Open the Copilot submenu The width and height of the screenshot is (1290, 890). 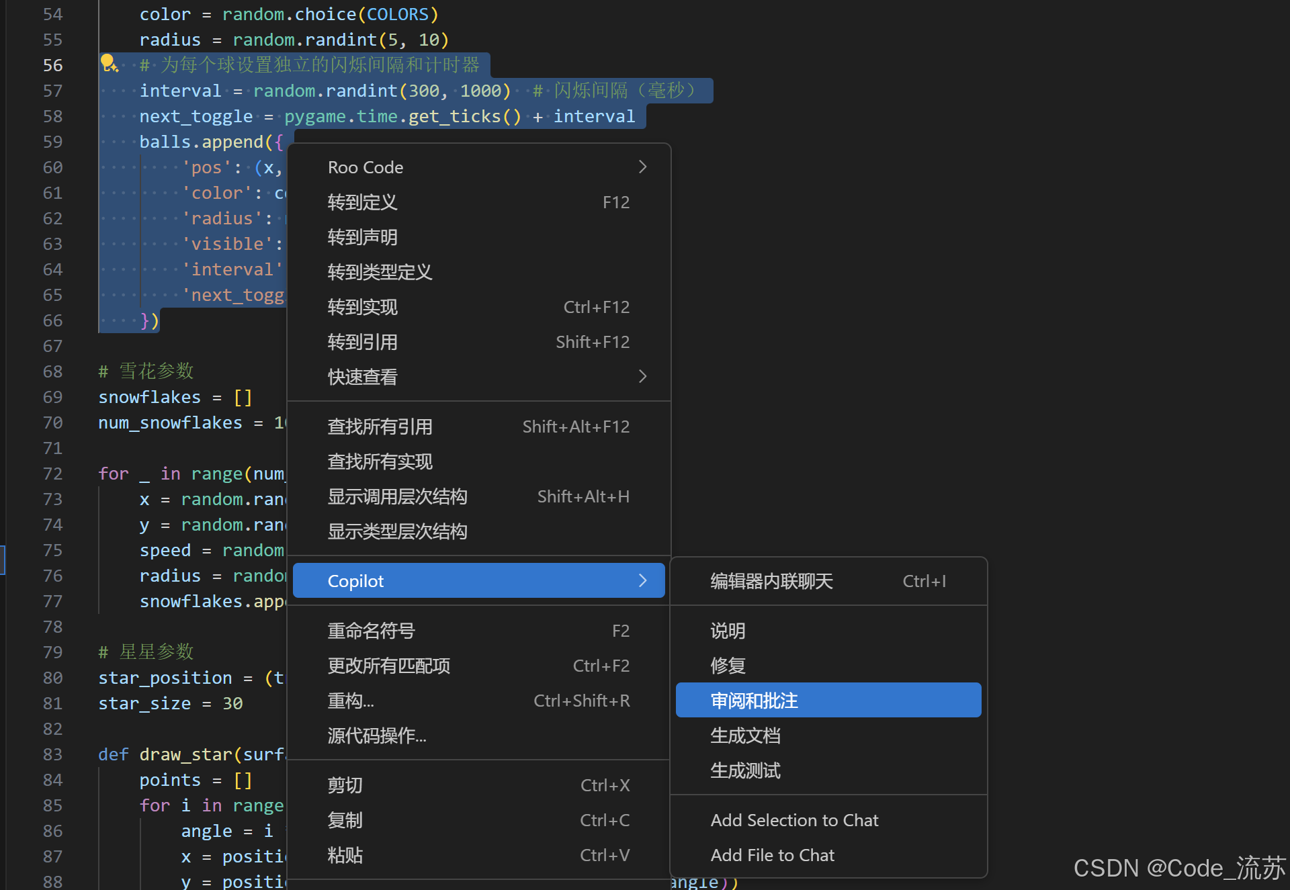click(478, 581)
